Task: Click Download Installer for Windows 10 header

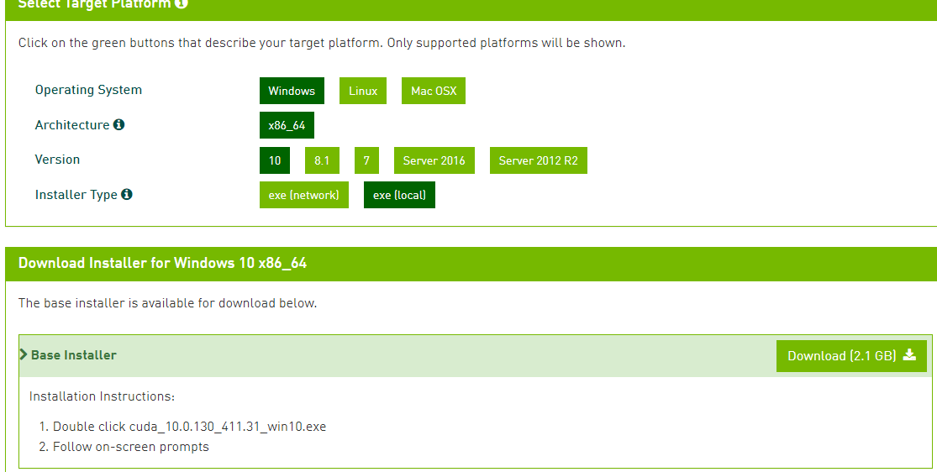Action: point(163,264)
